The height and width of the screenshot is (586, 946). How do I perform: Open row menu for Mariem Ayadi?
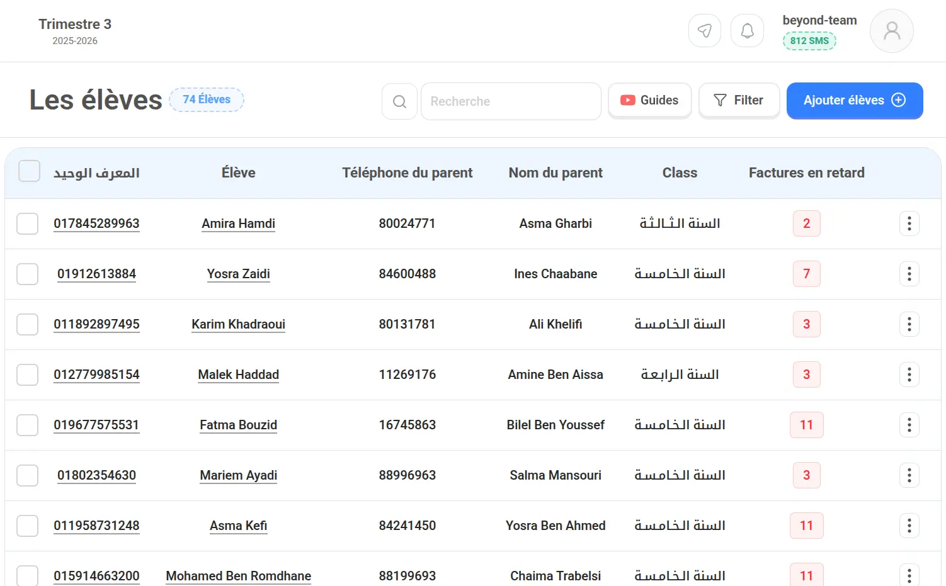click(x=909, y=475)
